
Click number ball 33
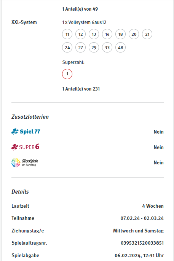click(107, 48)
